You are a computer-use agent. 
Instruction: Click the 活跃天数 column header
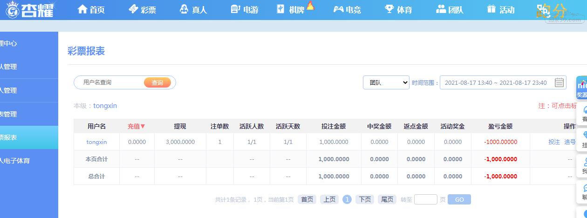click(x=288, y=126)
